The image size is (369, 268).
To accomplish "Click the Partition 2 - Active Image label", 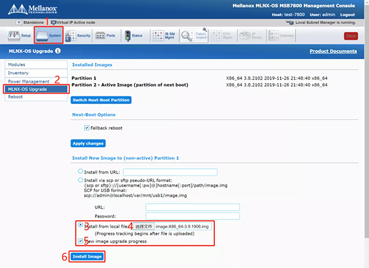I will pos(130,85).
